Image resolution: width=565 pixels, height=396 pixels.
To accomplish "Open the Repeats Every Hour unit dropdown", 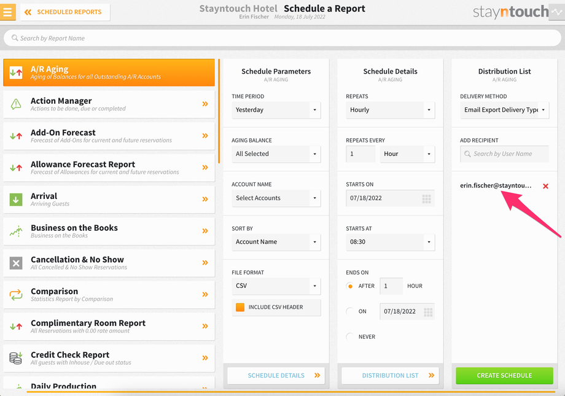I will point(408,154).
